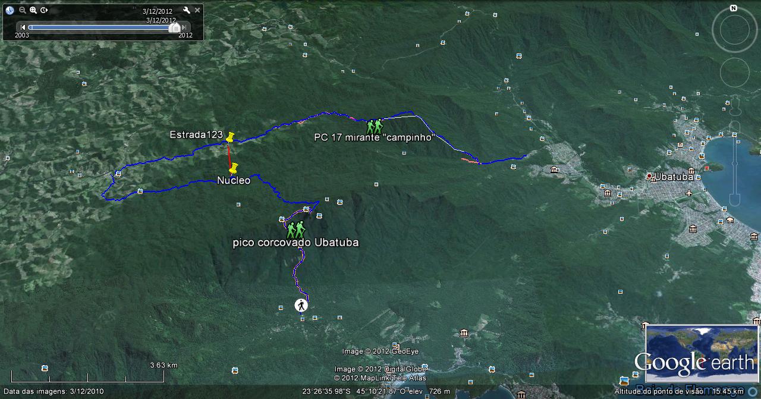Zoom out the time slider range
This screenshot has height=399, width=761.
[22, 10]
